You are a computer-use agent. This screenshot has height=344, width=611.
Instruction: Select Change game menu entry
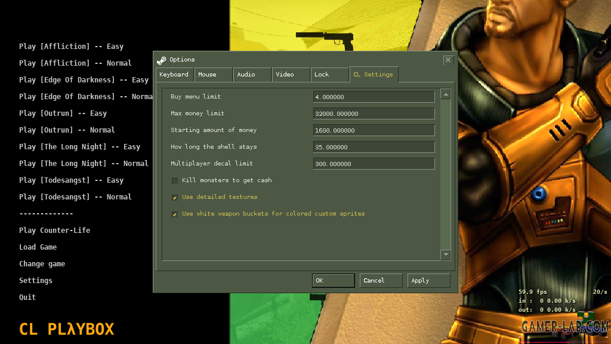point(42,264)
